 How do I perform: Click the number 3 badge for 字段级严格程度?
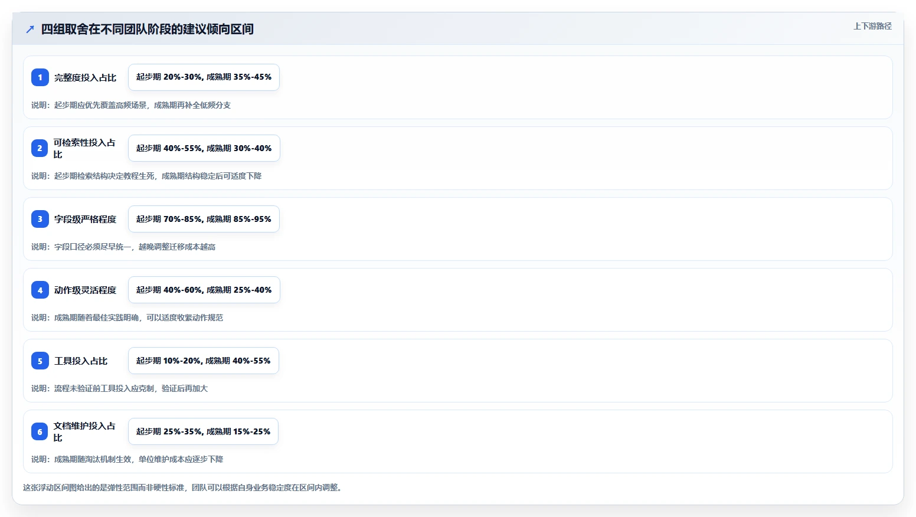point(40,219)
